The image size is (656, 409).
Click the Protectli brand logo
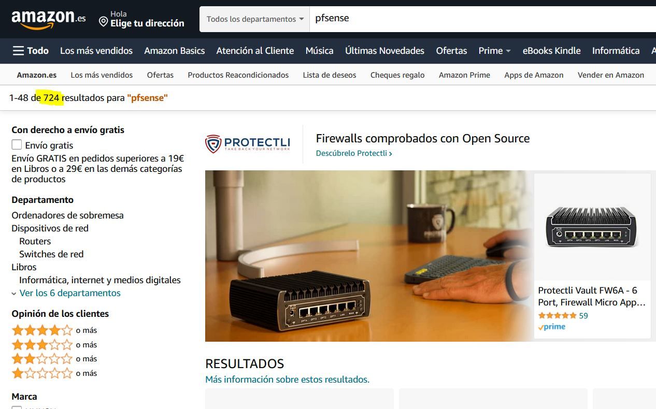click(x=248, y=143)
